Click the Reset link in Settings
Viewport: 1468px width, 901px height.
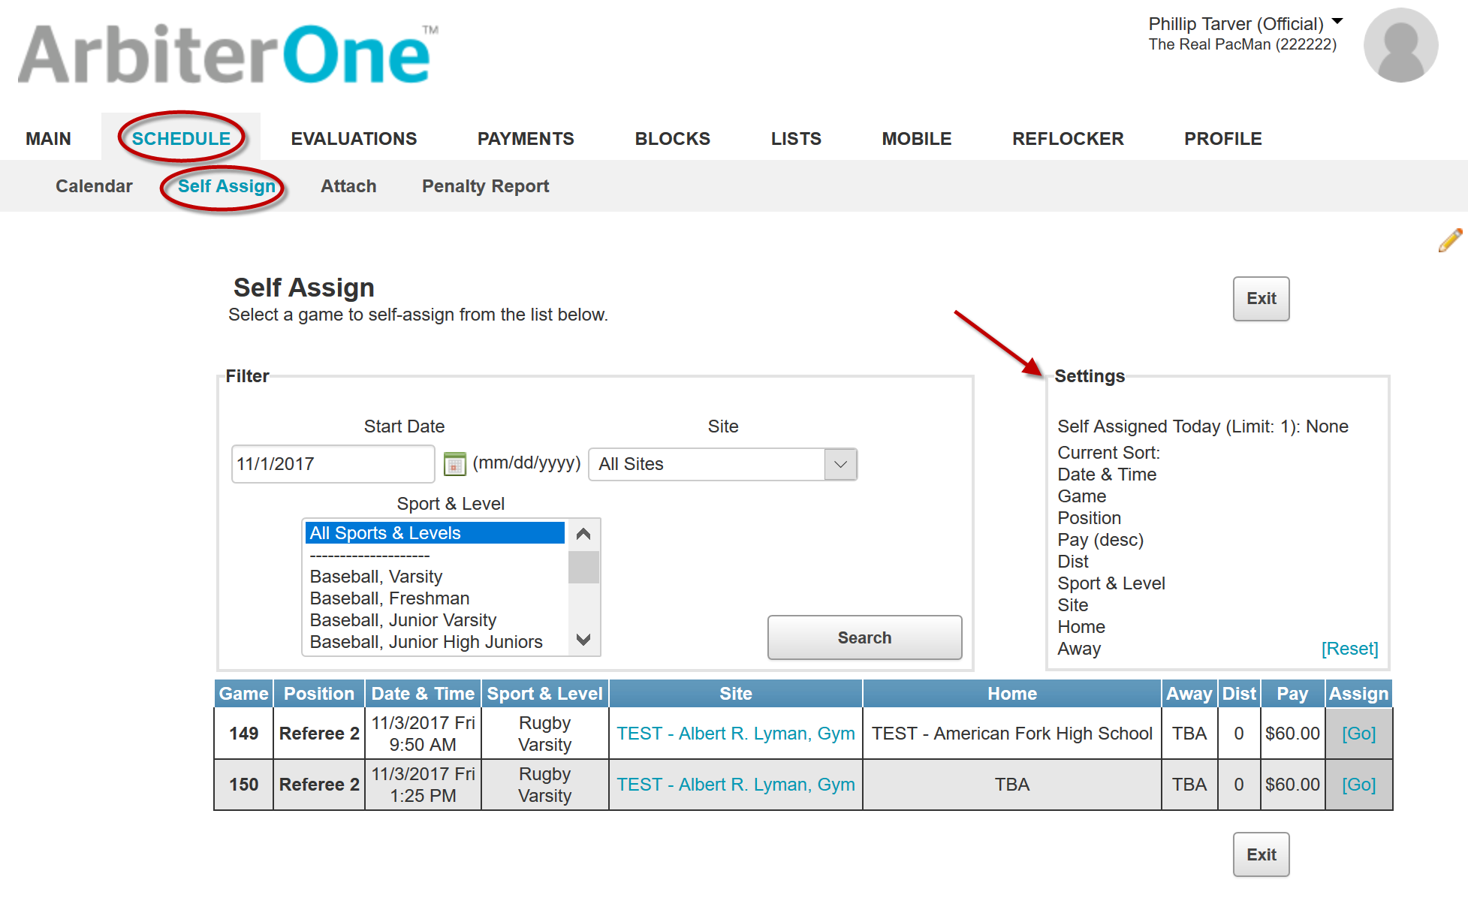1349,649
